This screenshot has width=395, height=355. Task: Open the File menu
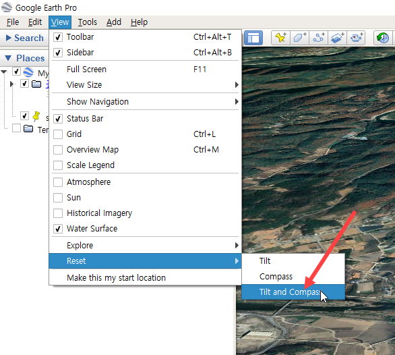coord(13,22)
